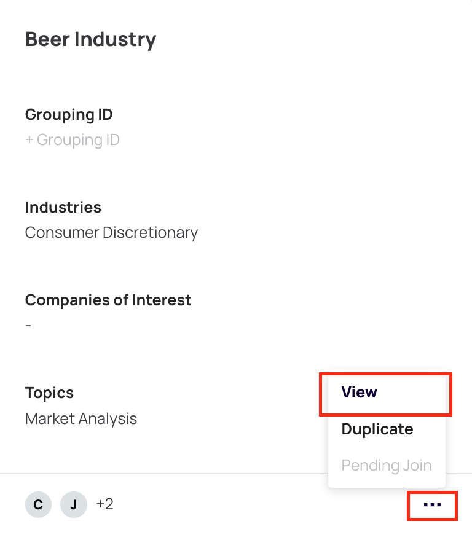Image resolution: width=472 pixels, height=548 pixels.
Task: Select the Market Analysis topic value
Action: tap(81, 419)
